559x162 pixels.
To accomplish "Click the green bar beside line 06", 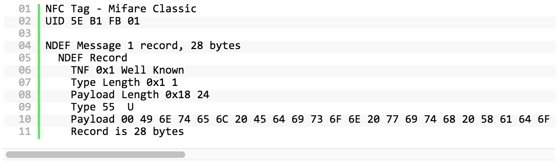I will [x=39, y=70].
